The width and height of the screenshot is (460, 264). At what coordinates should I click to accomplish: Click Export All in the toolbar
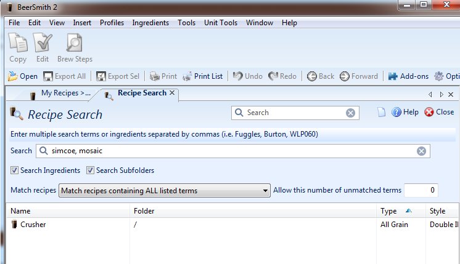pyautogui.click(x=65, y=76)
